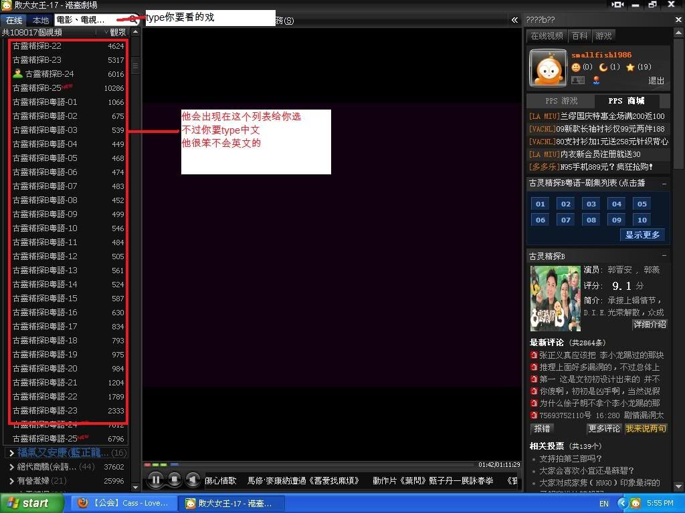Play episode 08 from the episode grid
685x513 pixels.
(x=591, y=220)
